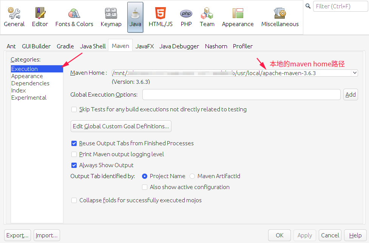Enable Skip Tests for build executions
Viewport: 369px width, 243px height.
click(x=74, y=109)
